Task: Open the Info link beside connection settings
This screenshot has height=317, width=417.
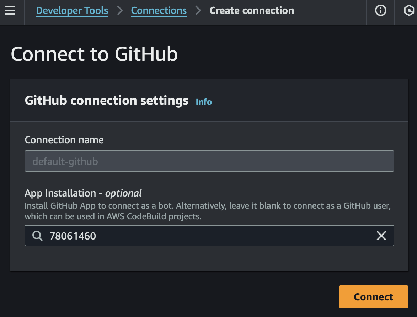Action: [204, 102]
